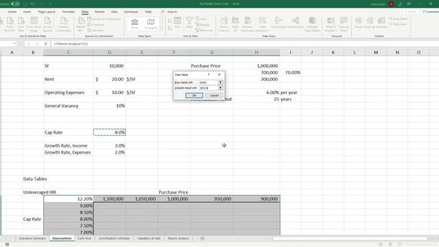Open Existing Connections in the ribbon
This screenshot has height=247, width=439.
(x=64, y=24)
